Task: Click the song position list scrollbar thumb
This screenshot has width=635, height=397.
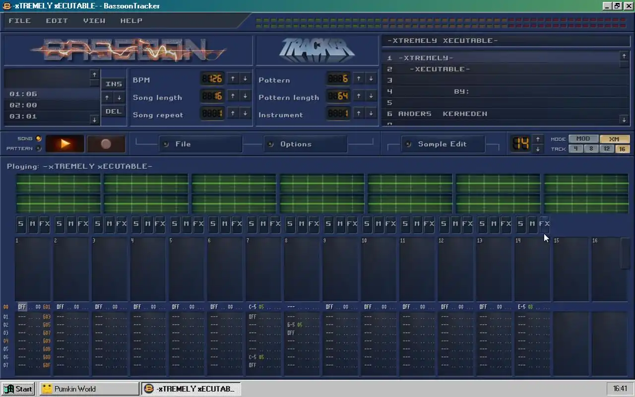Action: pos(94,82)
